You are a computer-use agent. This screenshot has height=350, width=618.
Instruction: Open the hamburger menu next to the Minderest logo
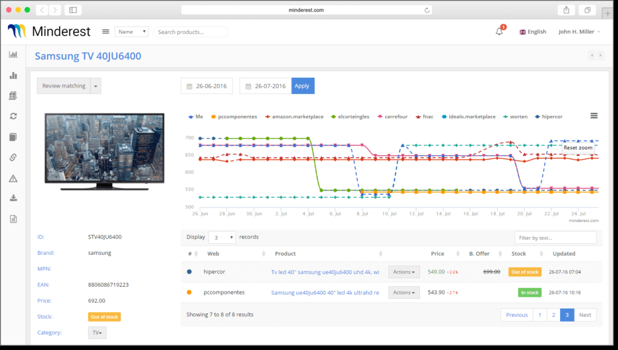point(106,31)
